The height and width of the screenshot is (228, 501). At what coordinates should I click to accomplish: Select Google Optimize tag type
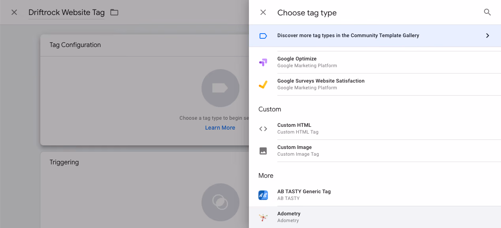pyautogui.click(x=375, y=62)
